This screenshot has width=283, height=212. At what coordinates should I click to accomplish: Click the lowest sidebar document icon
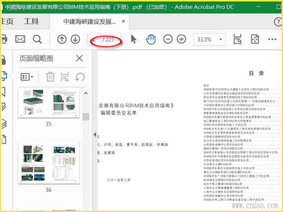4,139
